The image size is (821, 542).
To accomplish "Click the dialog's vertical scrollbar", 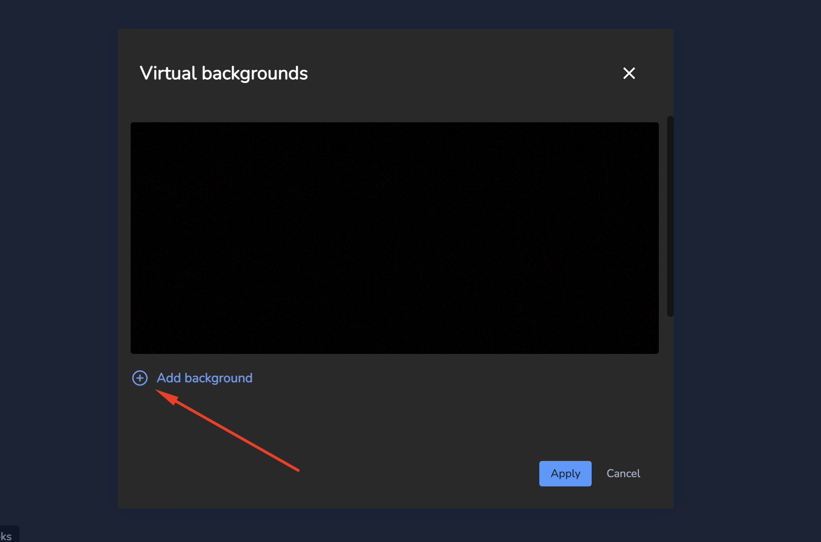I will [x=670, y=216].
